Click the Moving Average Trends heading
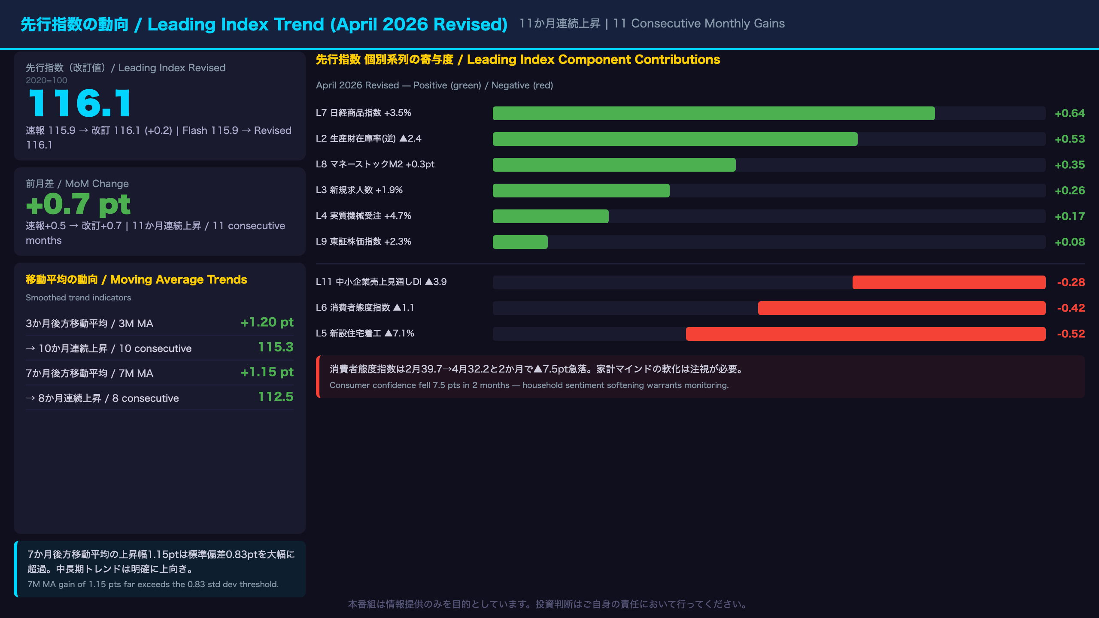 pyautogui.click(x=137, y=279)
